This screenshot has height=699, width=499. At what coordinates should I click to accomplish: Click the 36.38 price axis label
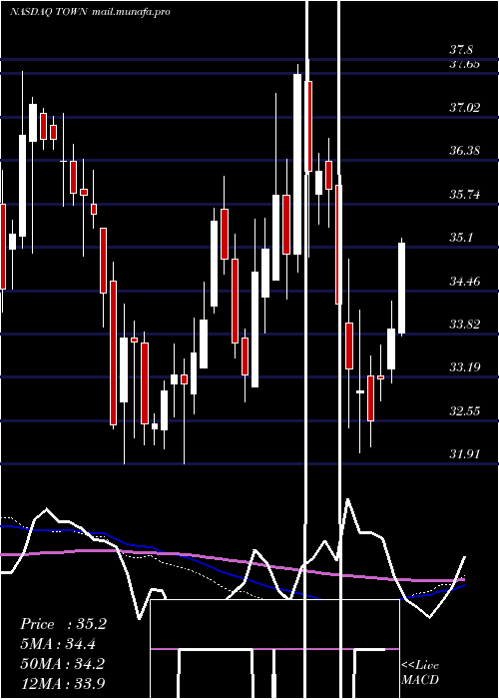click(x=465, y=150)
